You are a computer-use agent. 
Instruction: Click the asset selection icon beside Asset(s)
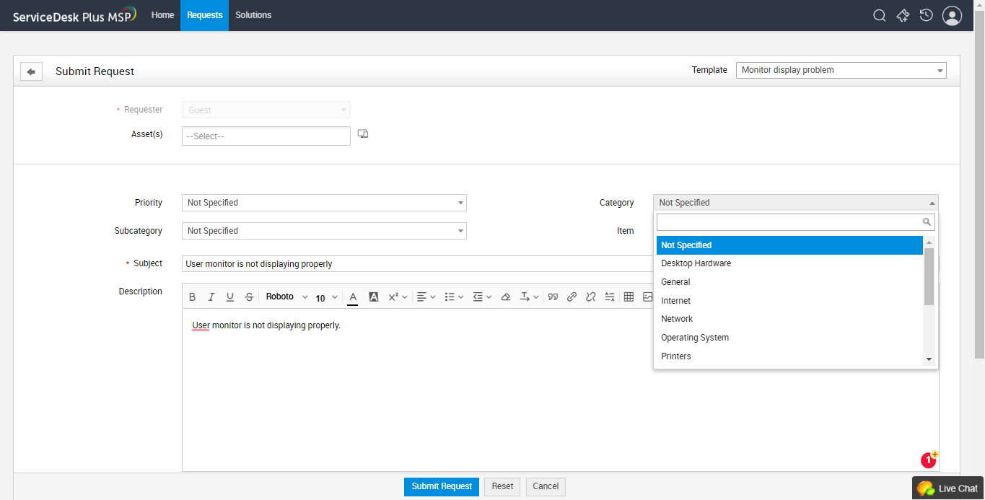(x=363, y=134)
